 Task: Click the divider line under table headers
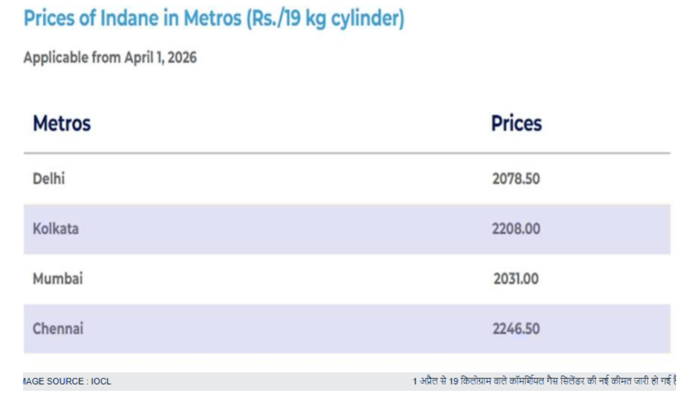[347, 153]
